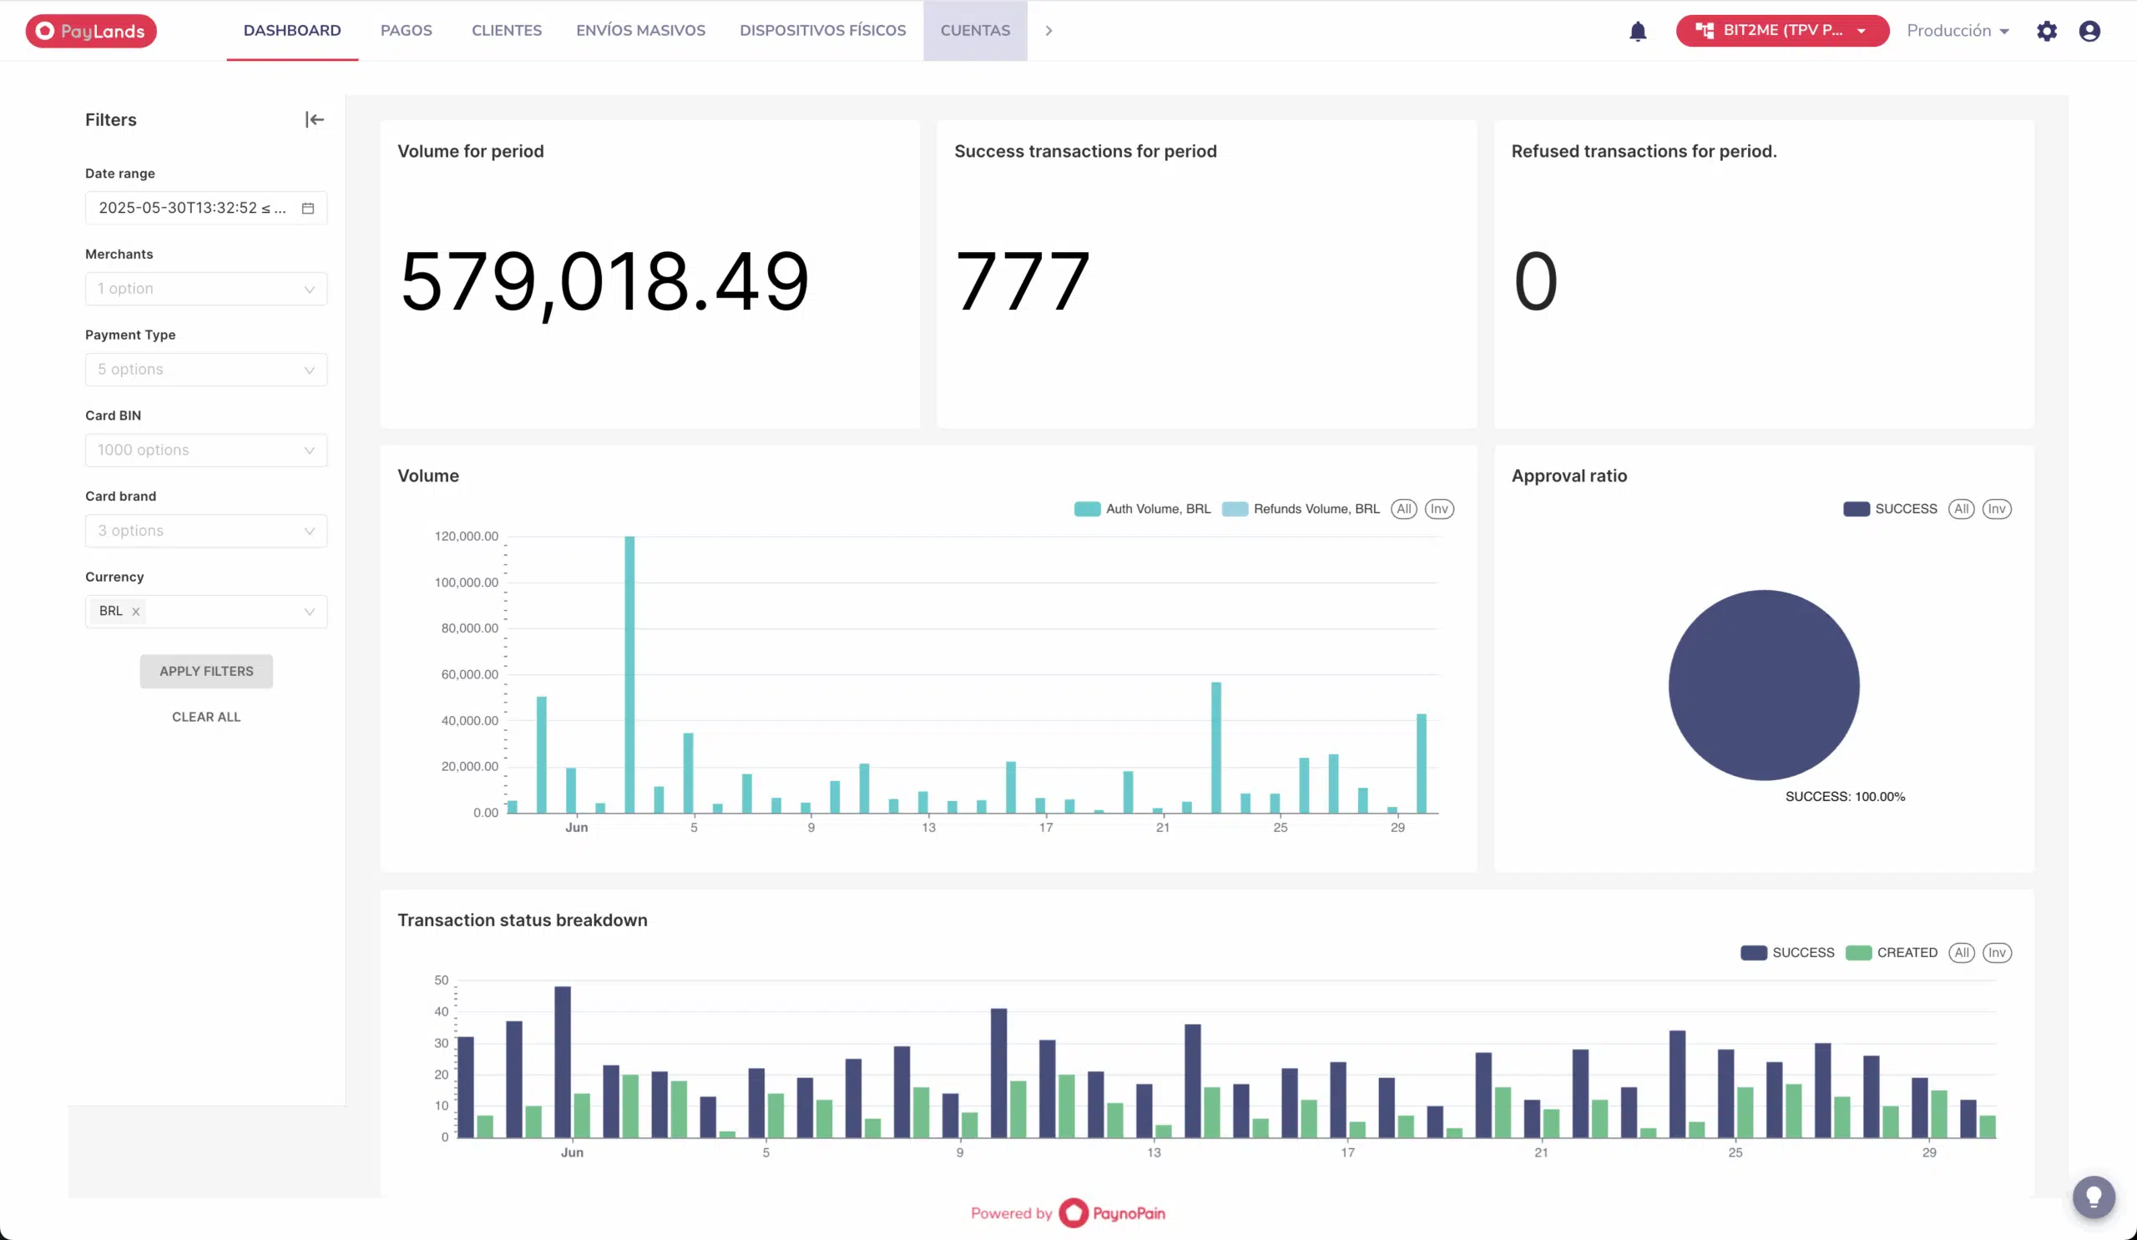
Task: Click the Refunds Volume, BRL color swatch
Action: [x=1234, y=508]
